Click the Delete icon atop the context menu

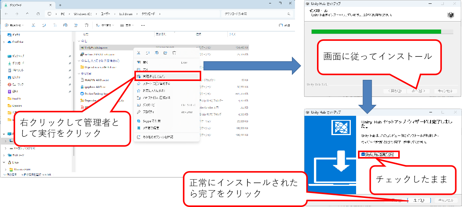174,53
